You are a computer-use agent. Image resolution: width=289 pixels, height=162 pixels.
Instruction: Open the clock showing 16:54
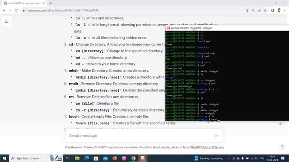(x=272, y=158)
